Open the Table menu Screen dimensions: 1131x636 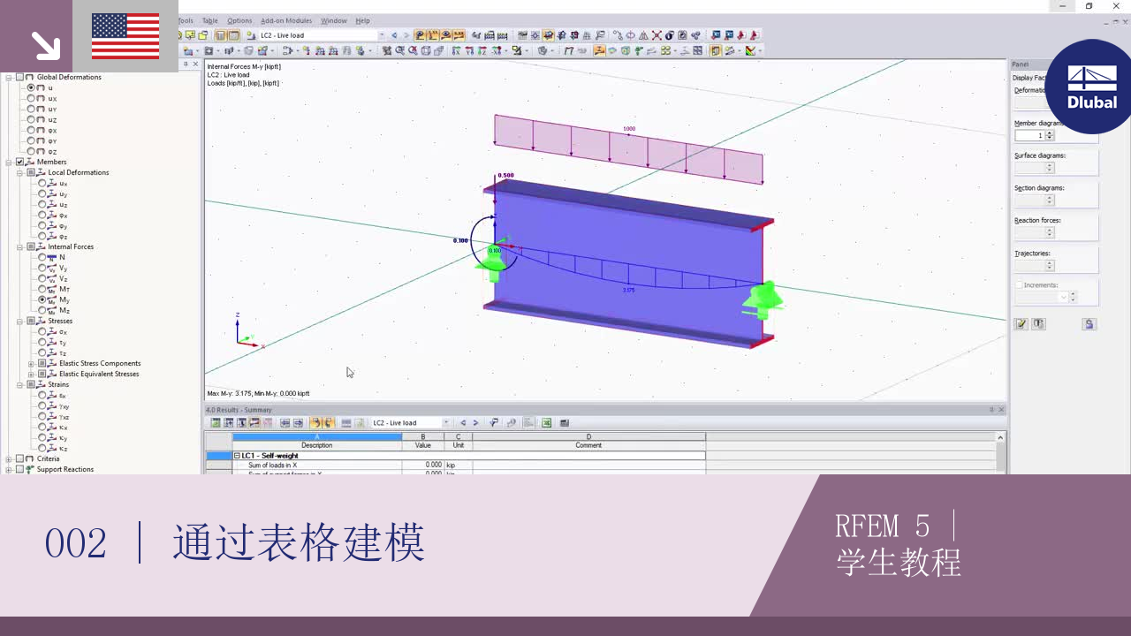click(209, 20)
